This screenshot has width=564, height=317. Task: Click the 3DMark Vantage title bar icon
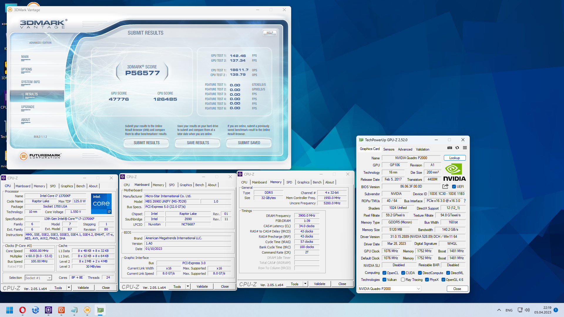(10, 10)
